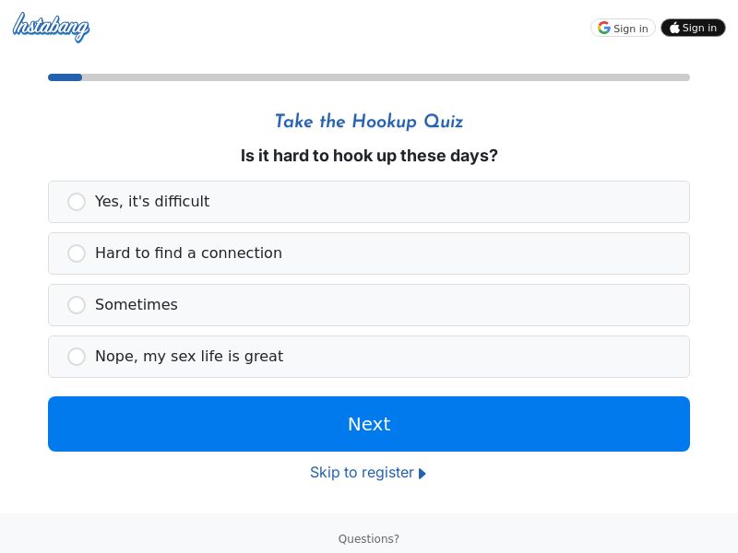Choose the "Hard to find a connection" radio option
Screen dimensions: 738x553
[x=77, y=253]
